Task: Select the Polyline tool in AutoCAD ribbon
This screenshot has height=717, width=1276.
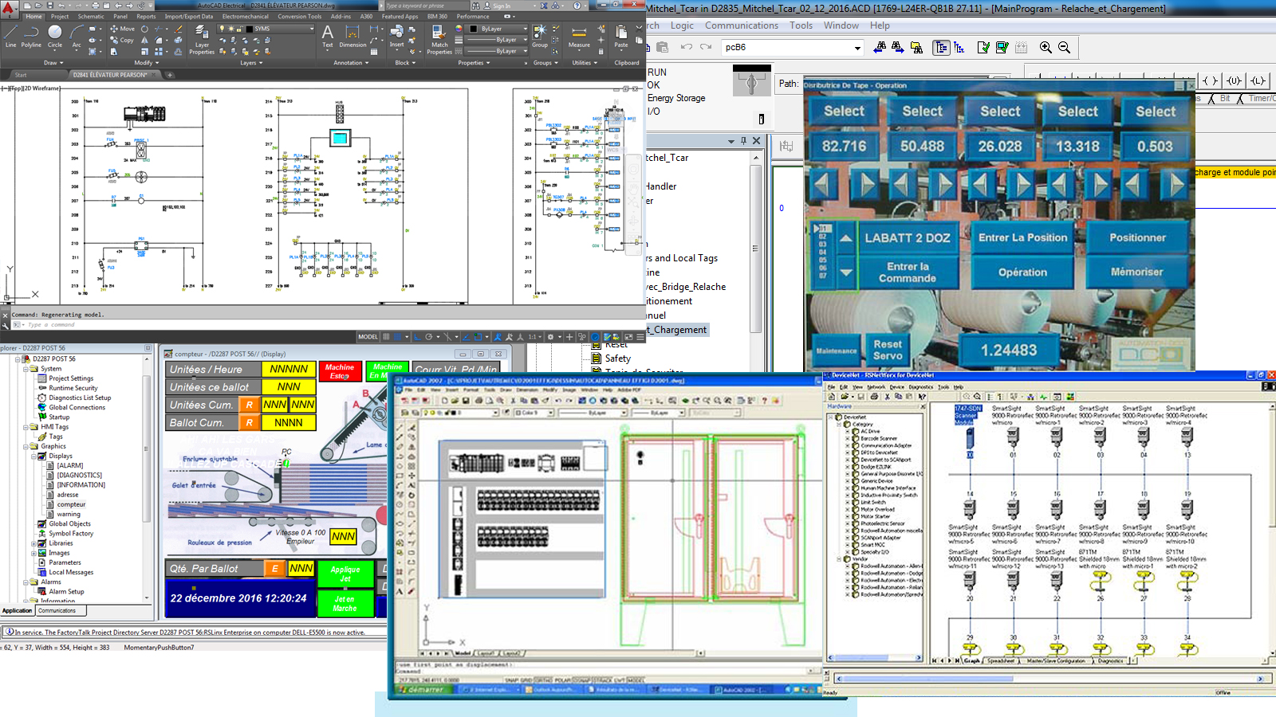Action: click(31, 36)
